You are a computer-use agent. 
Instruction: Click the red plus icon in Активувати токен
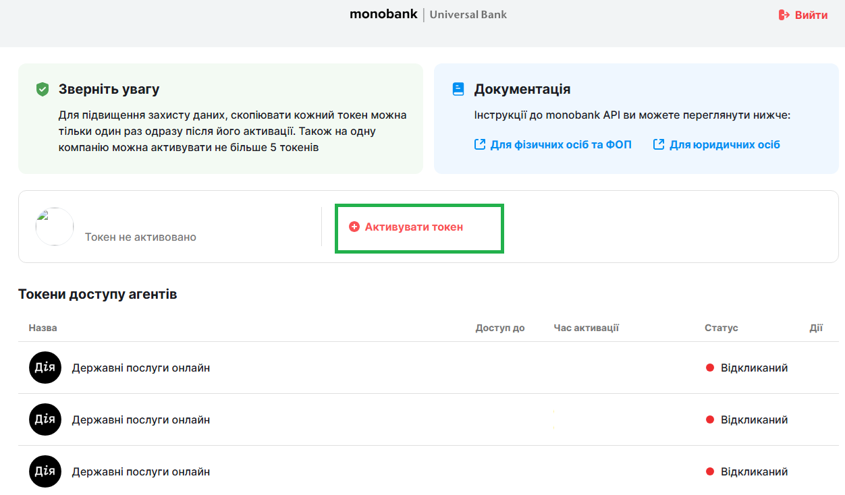[354, 227]
